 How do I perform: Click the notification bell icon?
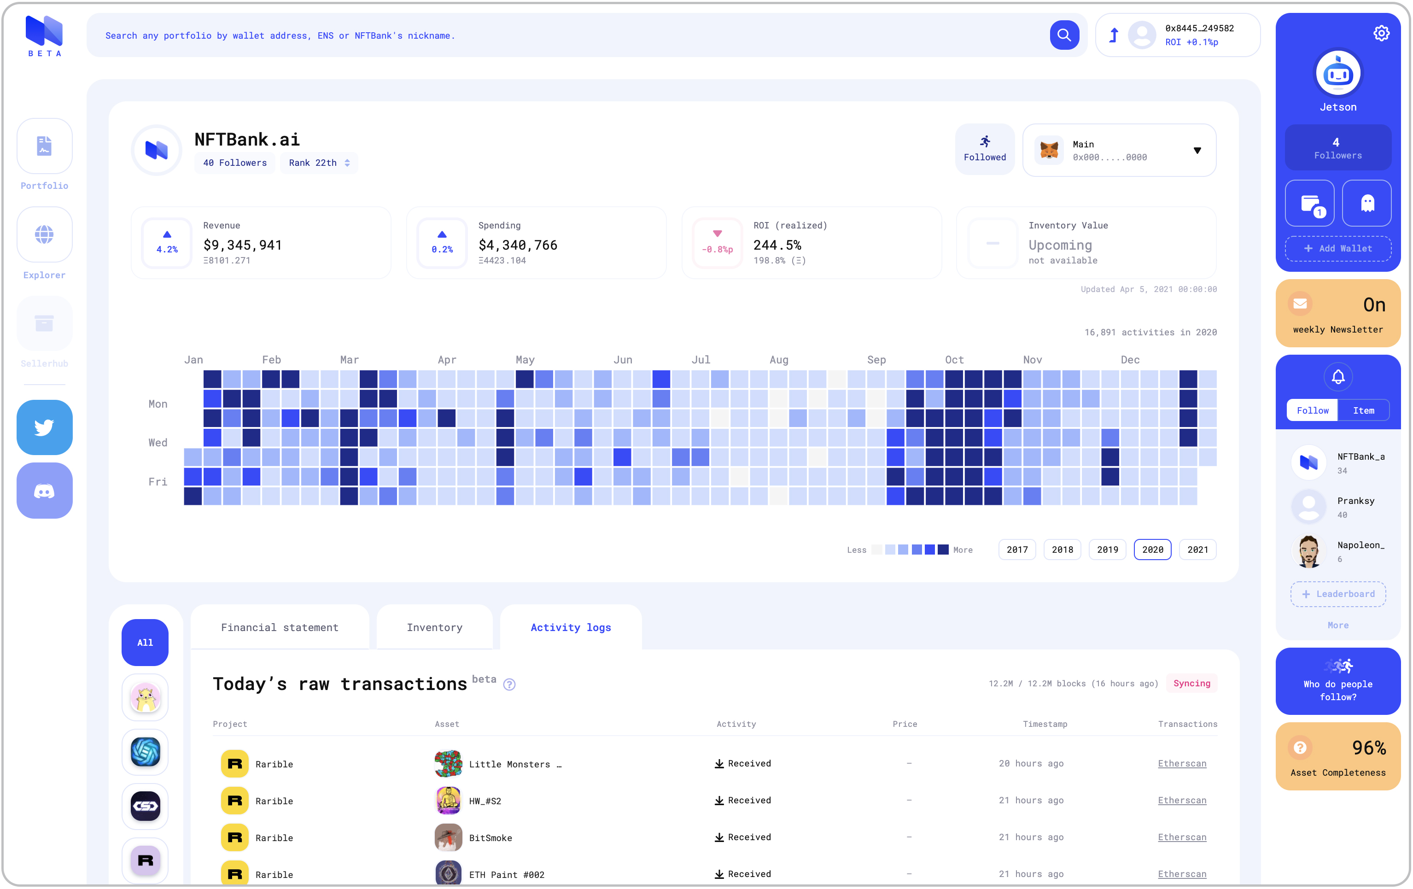(1337, 377)
